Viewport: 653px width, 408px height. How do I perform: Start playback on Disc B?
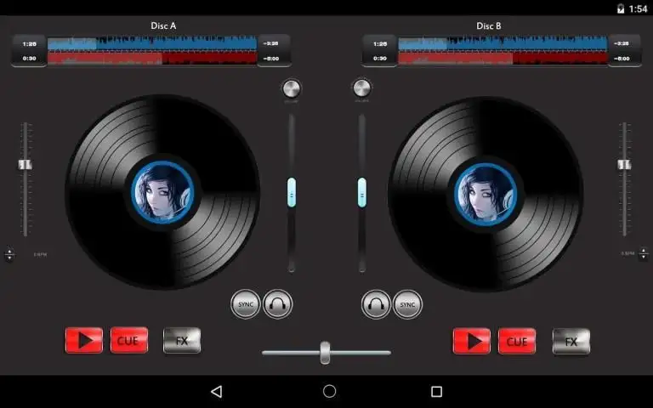click(x=472, y=342)
